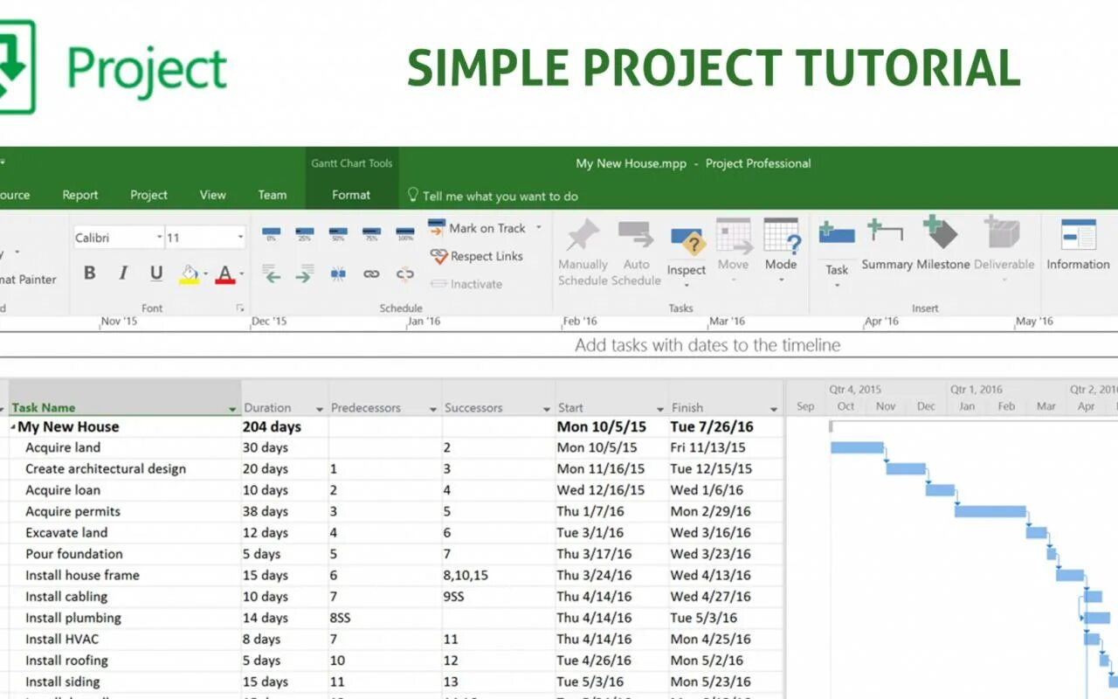
Task: Collapse the My New House summary task
Action: point(13,428)
